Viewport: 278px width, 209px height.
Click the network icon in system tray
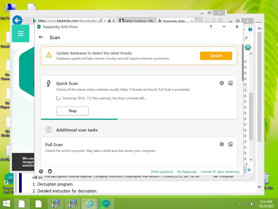point(246,204)
